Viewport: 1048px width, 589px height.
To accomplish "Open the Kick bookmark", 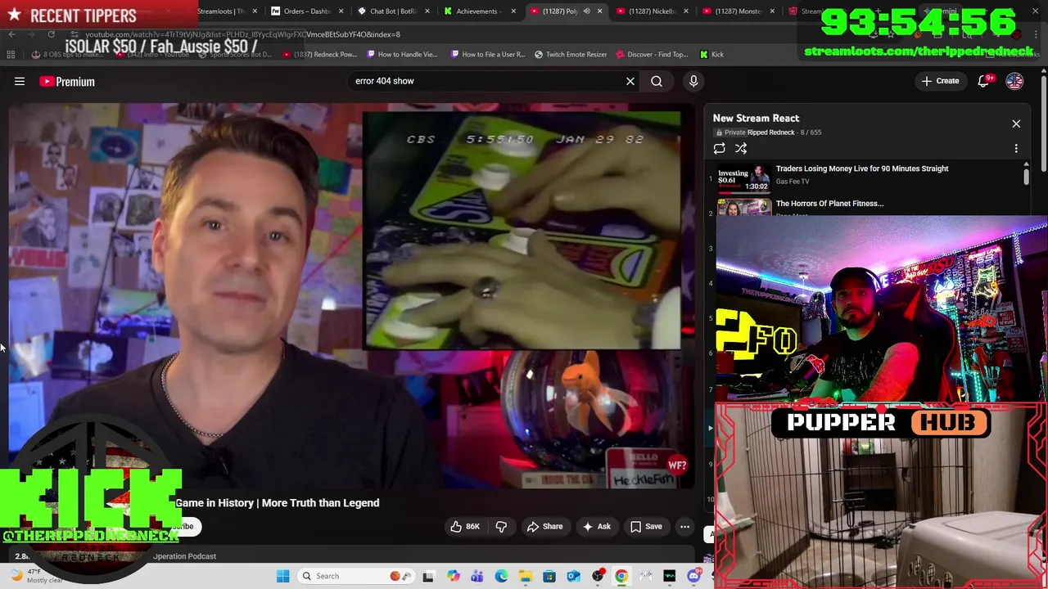I will click(x=711, y=54).
